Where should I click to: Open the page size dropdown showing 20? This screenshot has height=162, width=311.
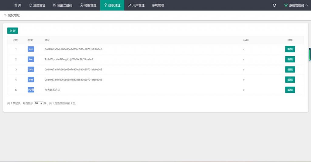click(39, 103)
